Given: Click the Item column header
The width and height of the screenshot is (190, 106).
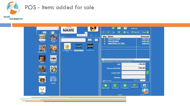Looking at the screenshot, I should 122,37.
